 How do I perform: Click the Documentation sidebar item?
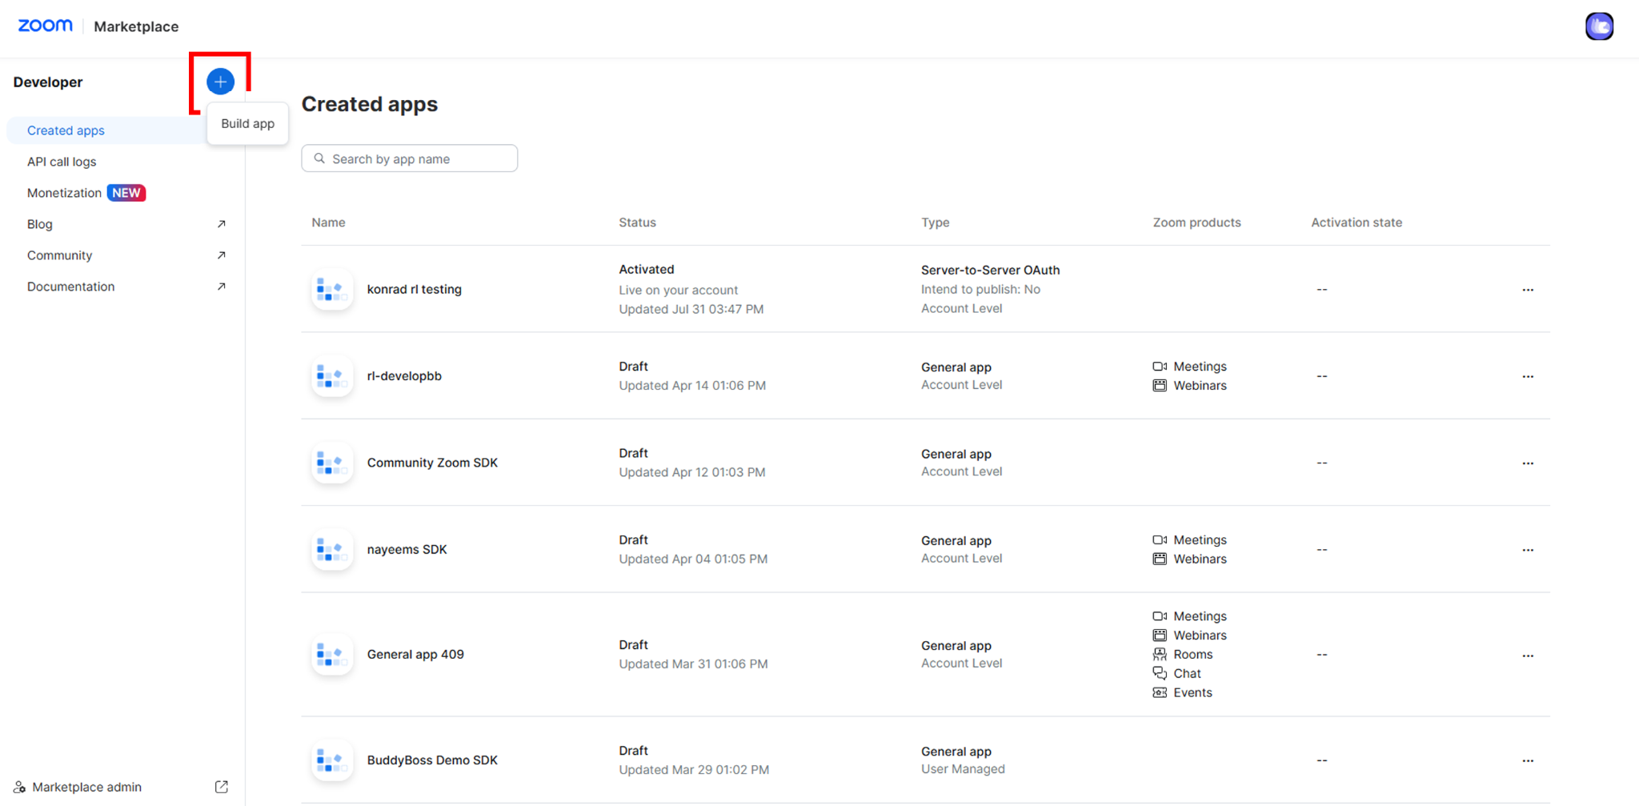[70, 287]
